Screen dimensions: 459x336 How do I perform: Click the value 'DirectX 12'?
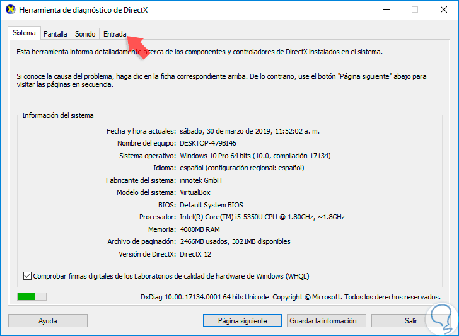tap(195, 254)
